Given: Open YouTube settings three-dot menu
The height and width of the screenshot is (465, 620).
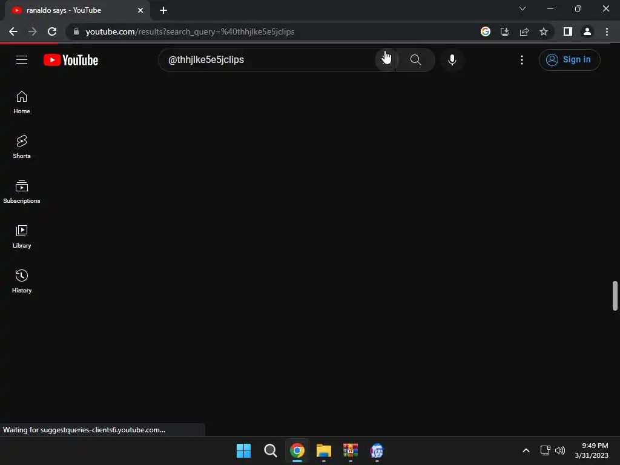Looking at the screenshot, I should 522,60.
